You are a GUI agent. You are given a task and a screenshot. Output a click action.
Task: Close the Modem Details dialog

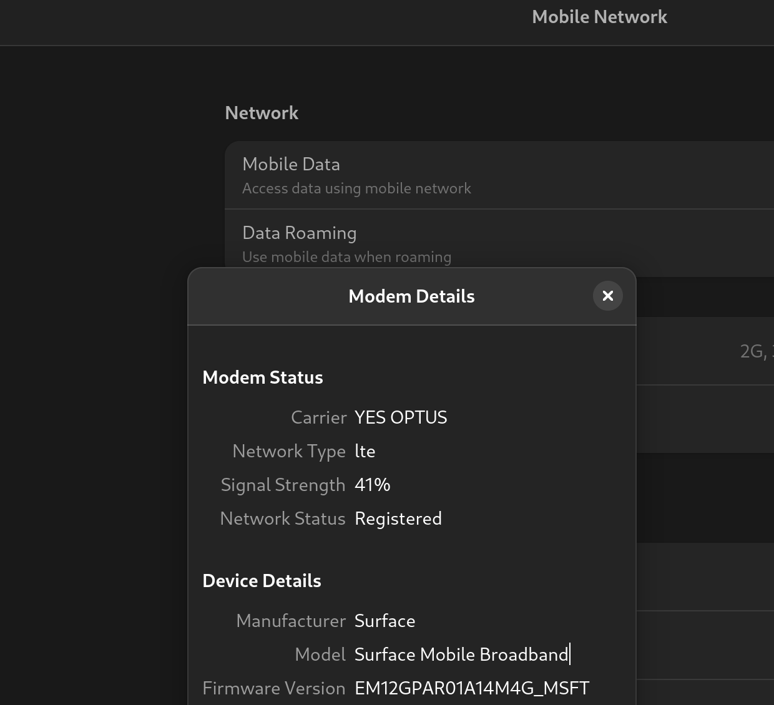pyautogui.click(x=607, y=296)
